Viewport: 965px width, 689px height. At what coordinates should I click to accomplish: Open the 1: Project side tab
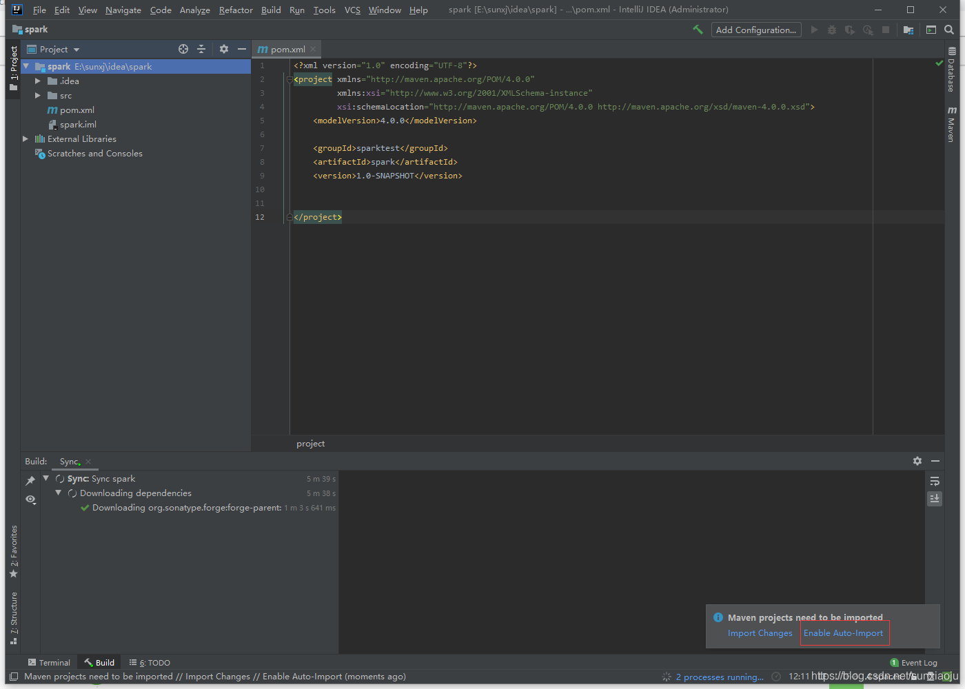click(x=13, y=69)
